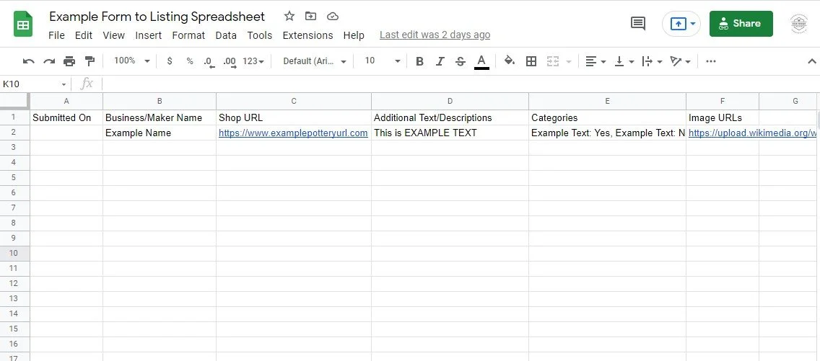This screenshot has width=820, height=361.
Task: Click the spreadsheet title text
Action: [x=157, y=17]
